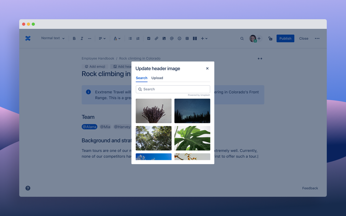
Task: Insert a column layout
Action: click(195, 38)
